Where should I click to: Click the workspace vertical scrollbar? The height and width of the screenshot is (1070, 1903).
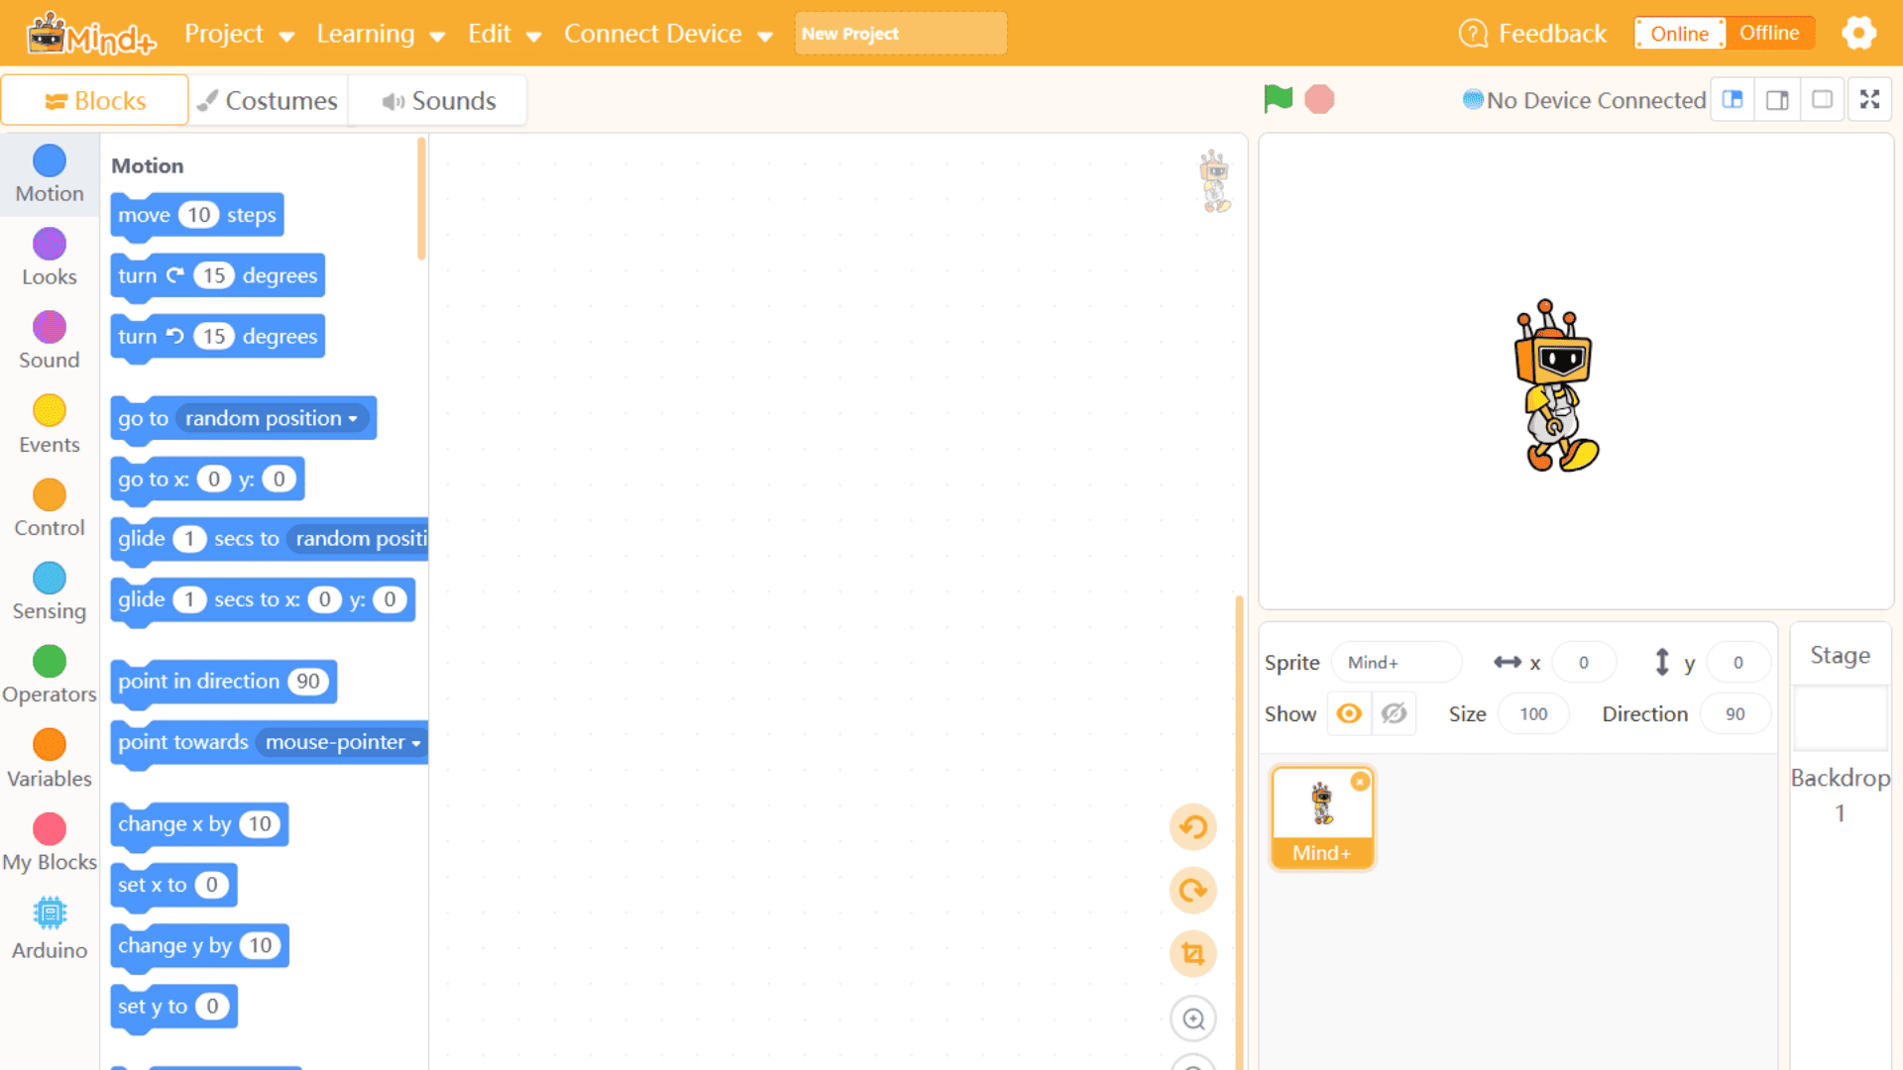(1239, 832)
